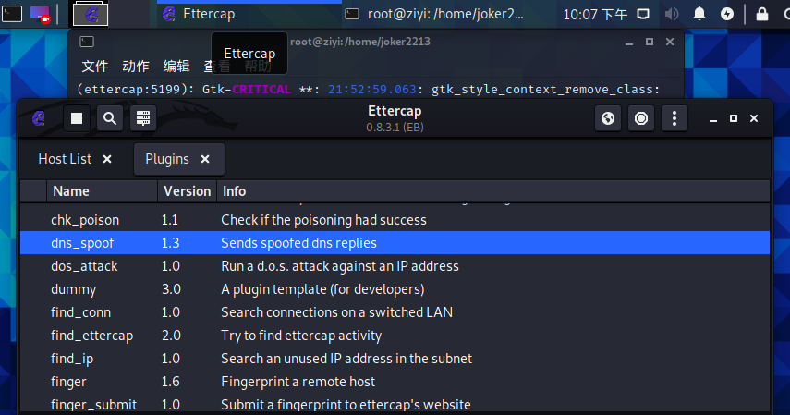Switch to the Host List tab

tap(65, 159)
